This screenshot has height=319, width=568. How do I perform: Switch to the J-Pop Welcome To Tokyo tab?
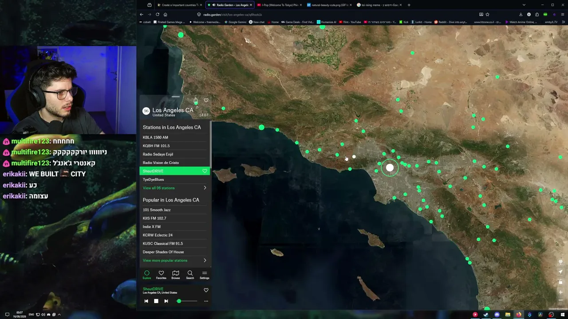[x=279, y=5]
